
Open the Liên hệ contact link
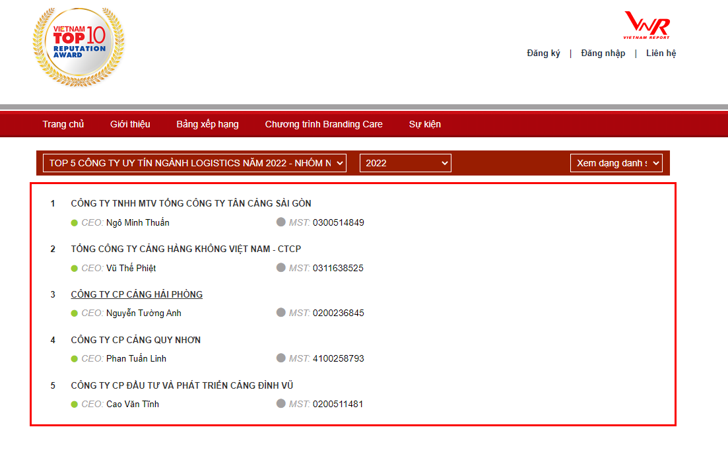coord(661,53)
